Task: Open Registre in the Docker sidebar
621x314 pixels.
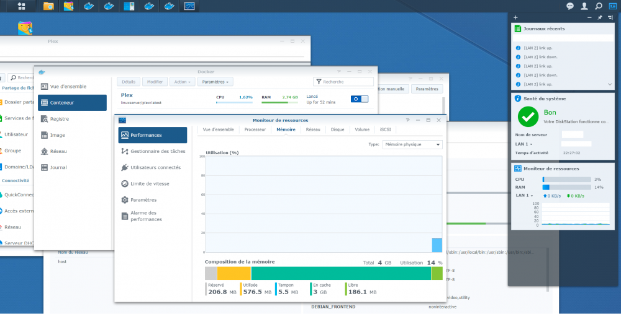Action: point(59,119)
